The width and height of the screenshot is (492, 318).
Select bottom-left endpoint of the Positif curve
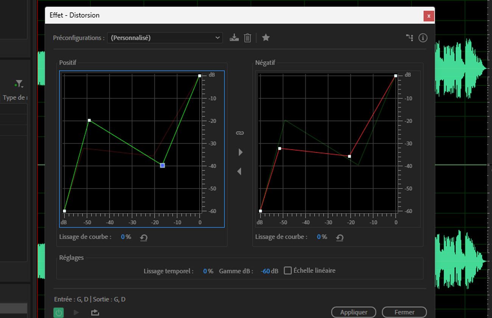pos(64,211)
